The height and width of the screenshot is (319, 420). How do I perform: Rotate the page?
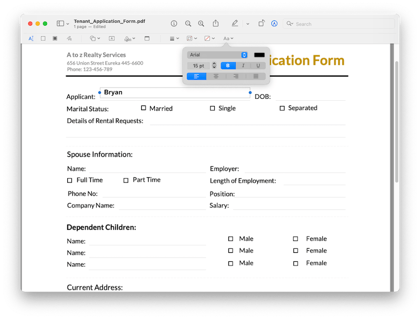pyautogui.click(x=261, y=23)
